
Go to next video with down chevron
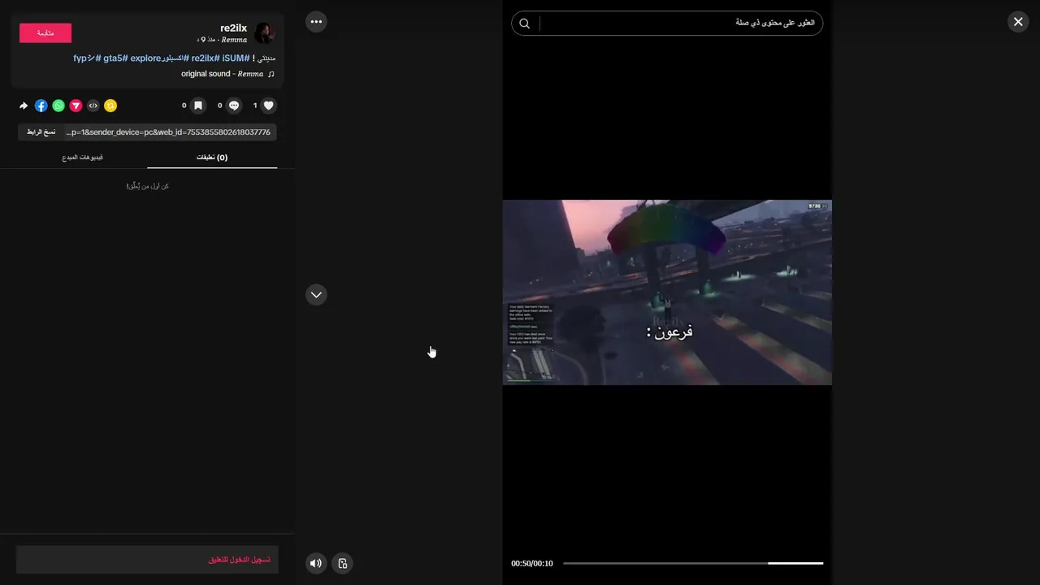pos(316,295)
